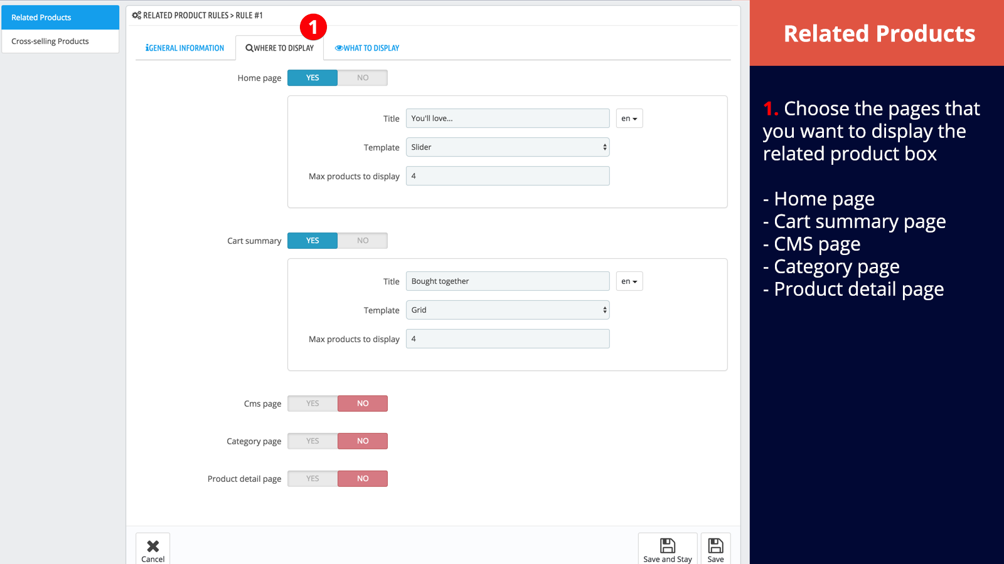
Task: Click the Related Product Rules breadcrumb text
Action: point(186,15)
